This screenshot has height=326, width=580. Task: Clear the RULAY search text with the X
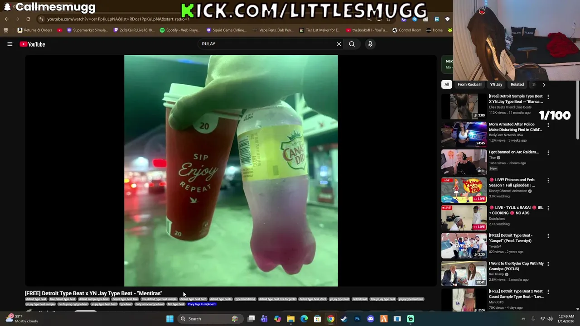pos(338,44)
